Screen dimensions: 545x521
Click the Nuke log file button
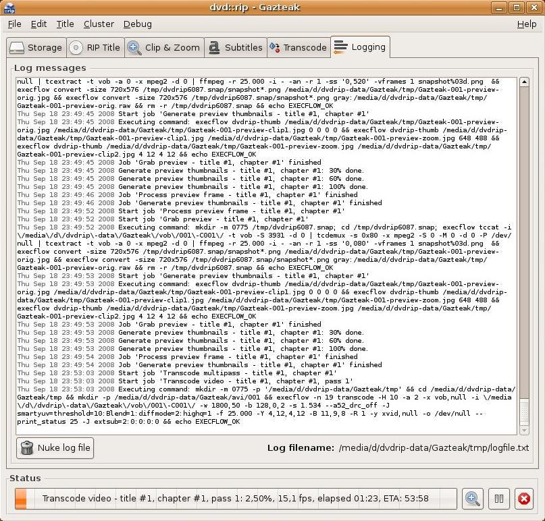(x=55, y=447)
